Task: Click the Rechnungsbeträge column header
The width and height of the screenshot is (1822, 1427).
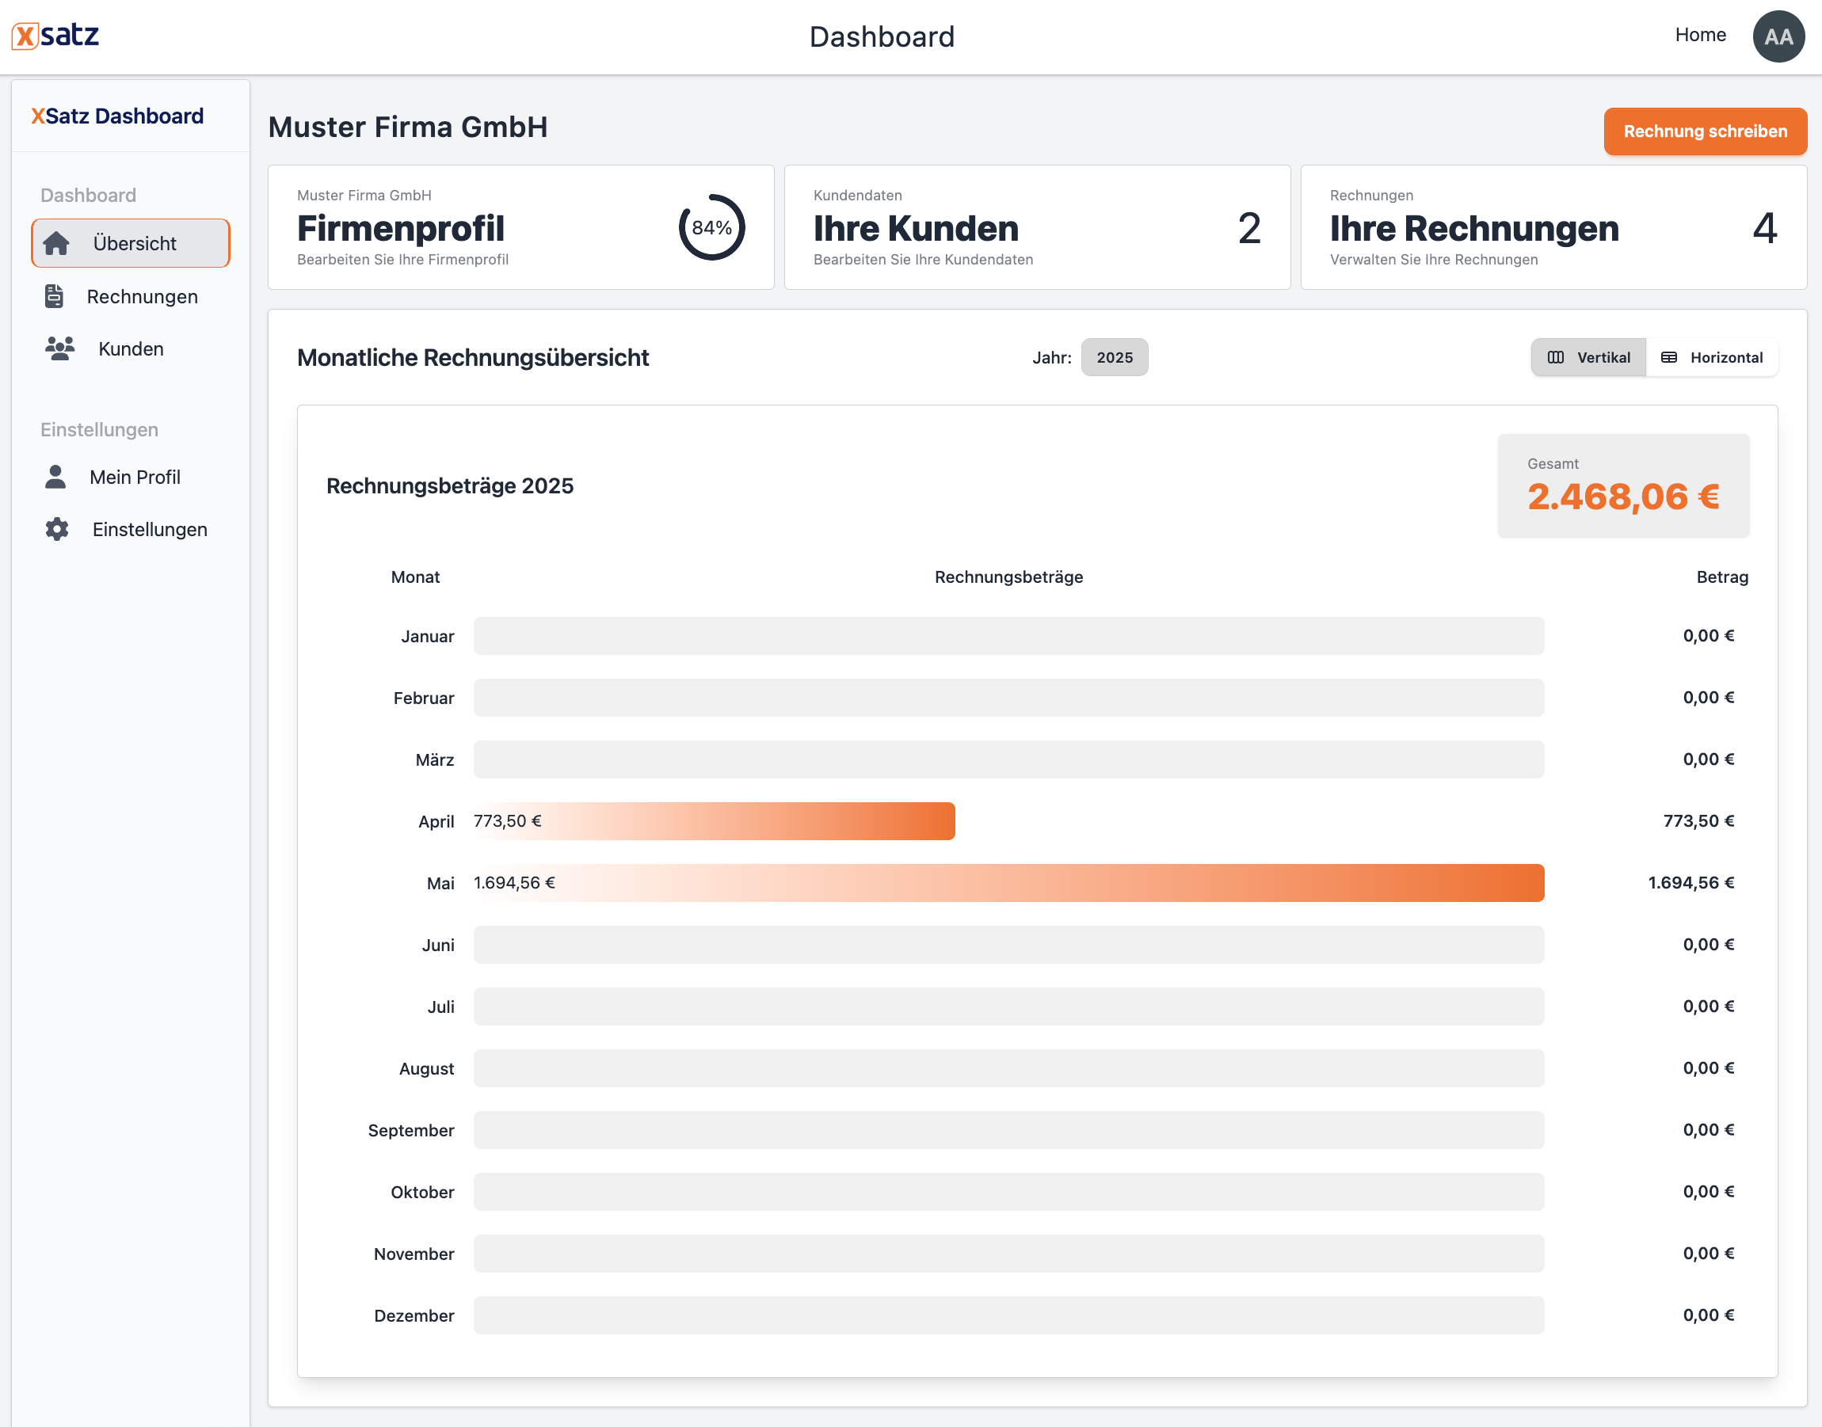Action: (x=1008, y=577)
